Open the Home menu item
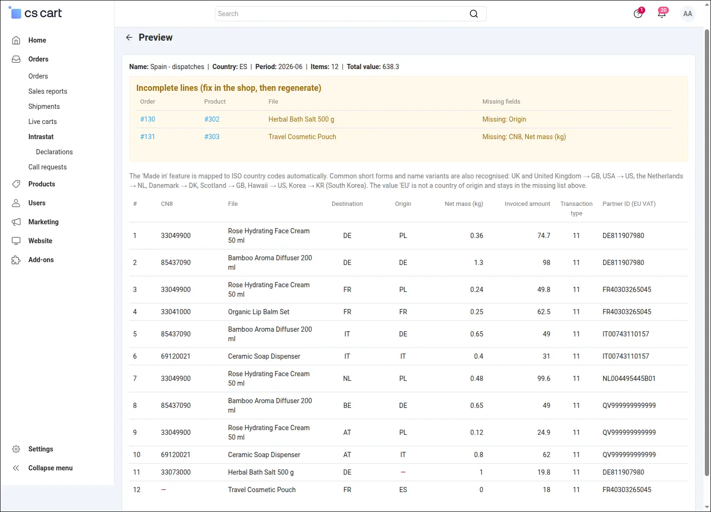 [x=37, y=40]
